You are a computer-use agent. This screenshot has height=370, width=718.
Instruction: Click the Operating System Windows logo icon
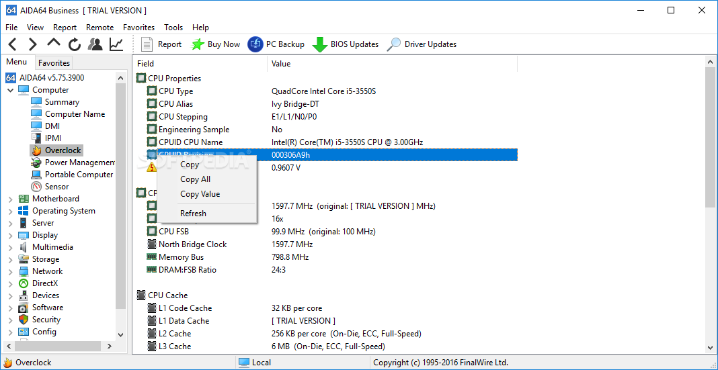click(24, 211)
